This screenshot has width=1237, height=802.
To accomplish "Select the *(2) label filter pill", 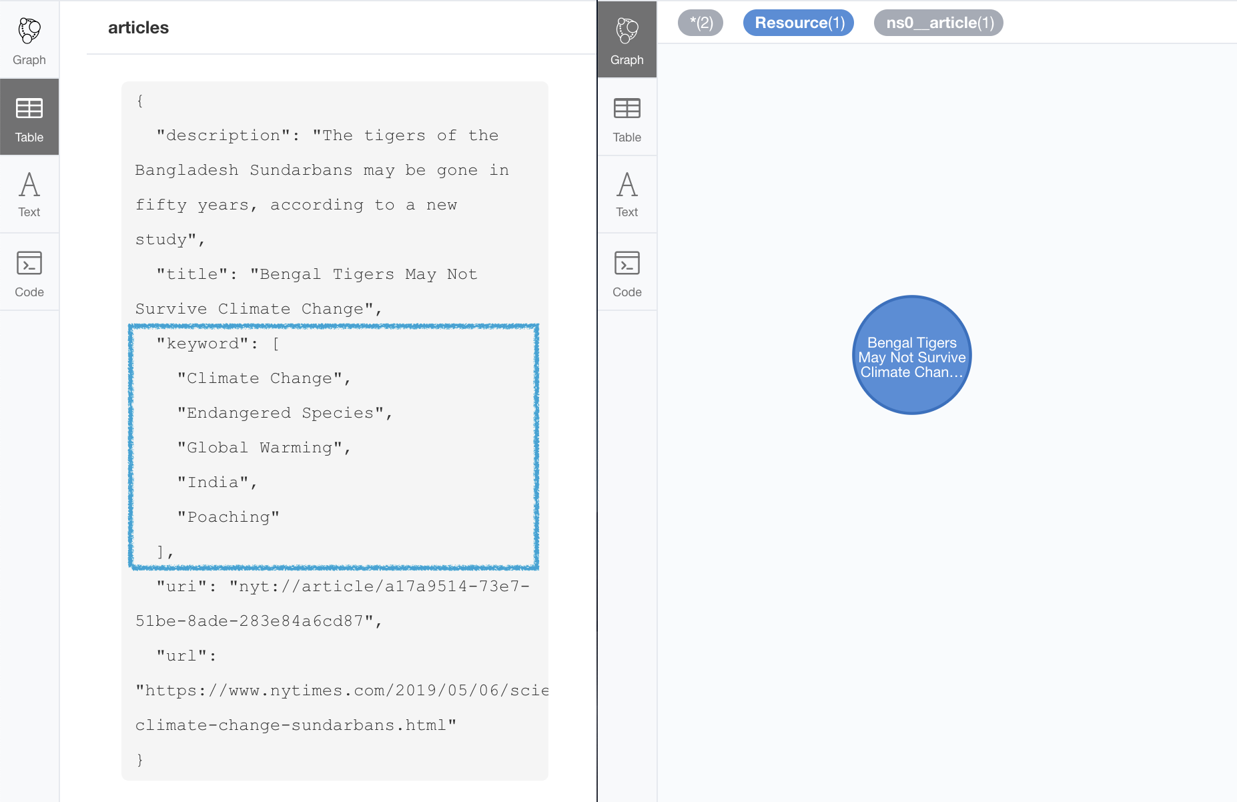I will coord(701,23).
